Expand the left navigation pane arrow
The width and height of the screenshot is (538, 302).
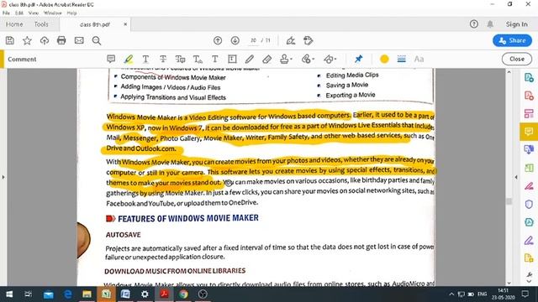pyautogui.click(x=3, y=177)
